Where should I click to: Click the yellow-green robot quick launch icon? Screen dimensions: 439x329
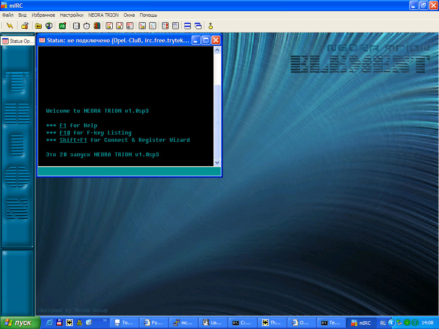79,323
